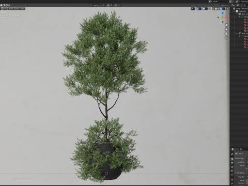Open the outliner filter dropdown
The width and height of the screenshot is (248, 186).
pos(239,5)
